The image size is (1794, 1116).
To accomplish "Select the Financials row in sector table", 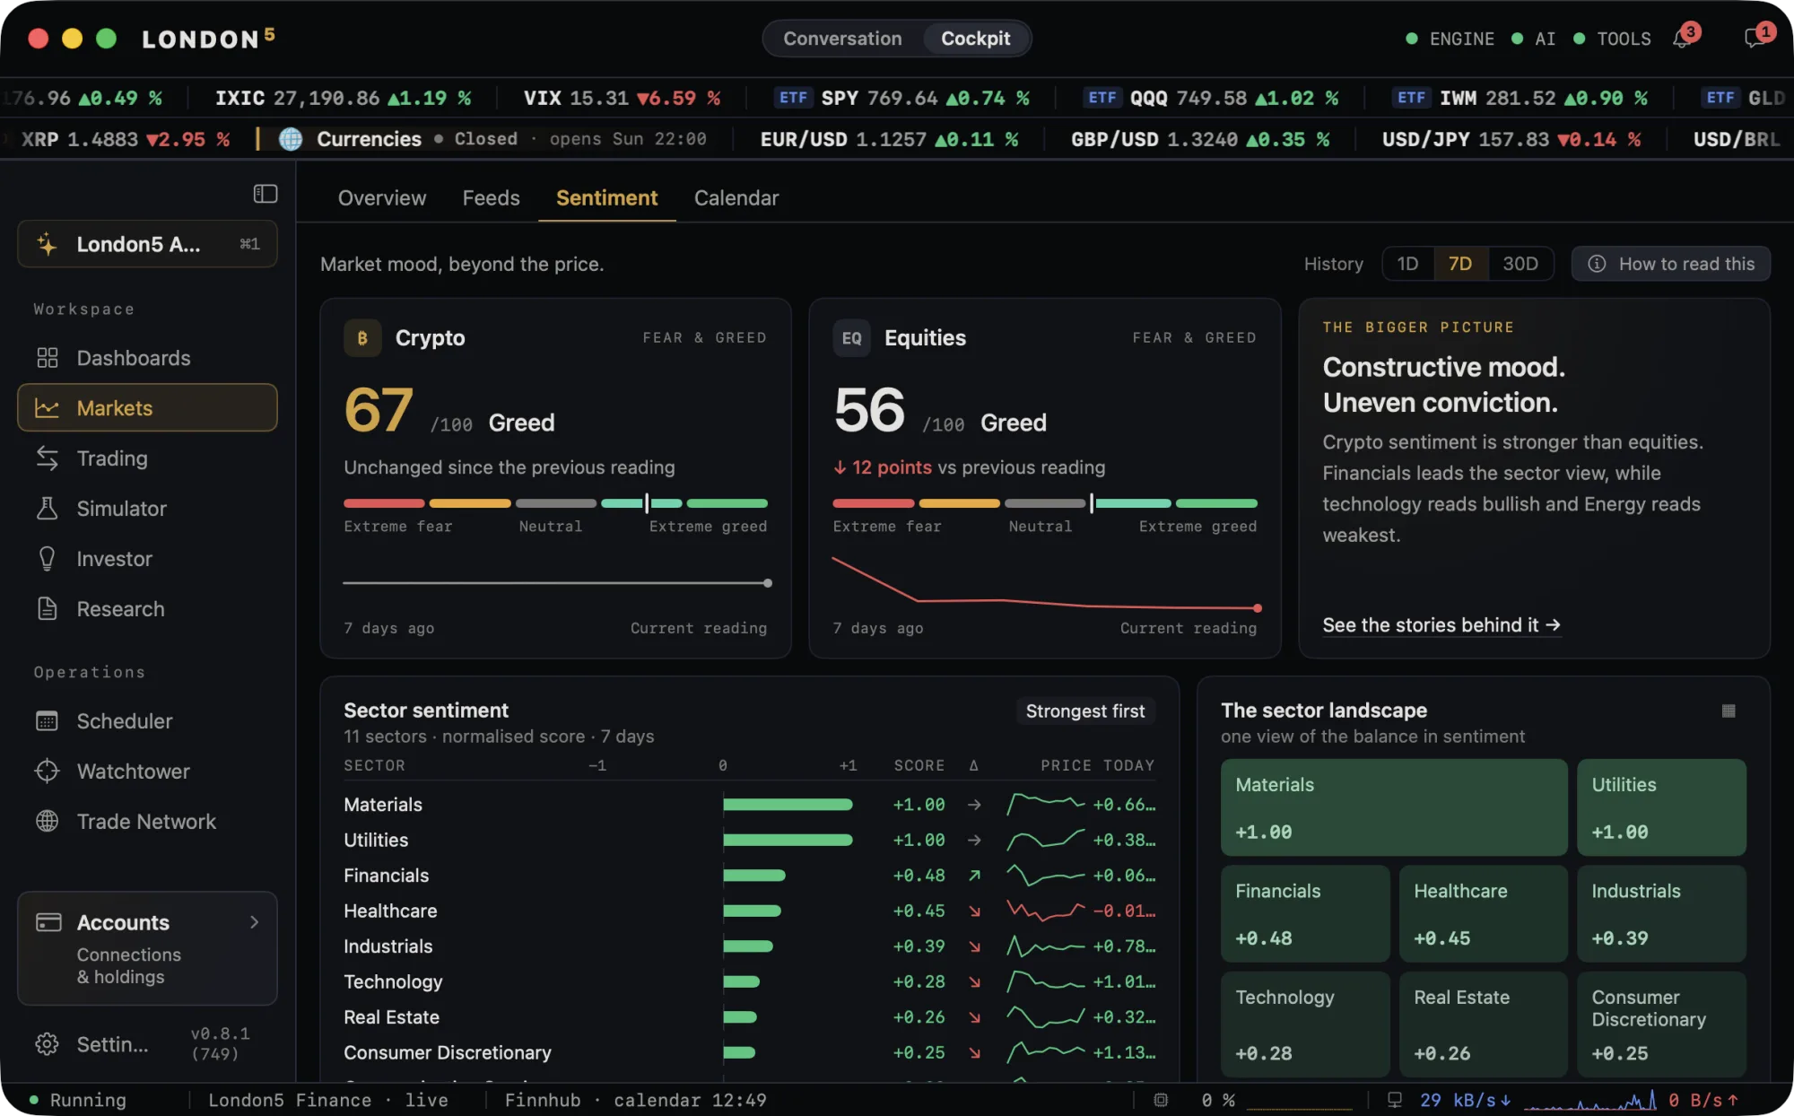I will click(749, 876).
